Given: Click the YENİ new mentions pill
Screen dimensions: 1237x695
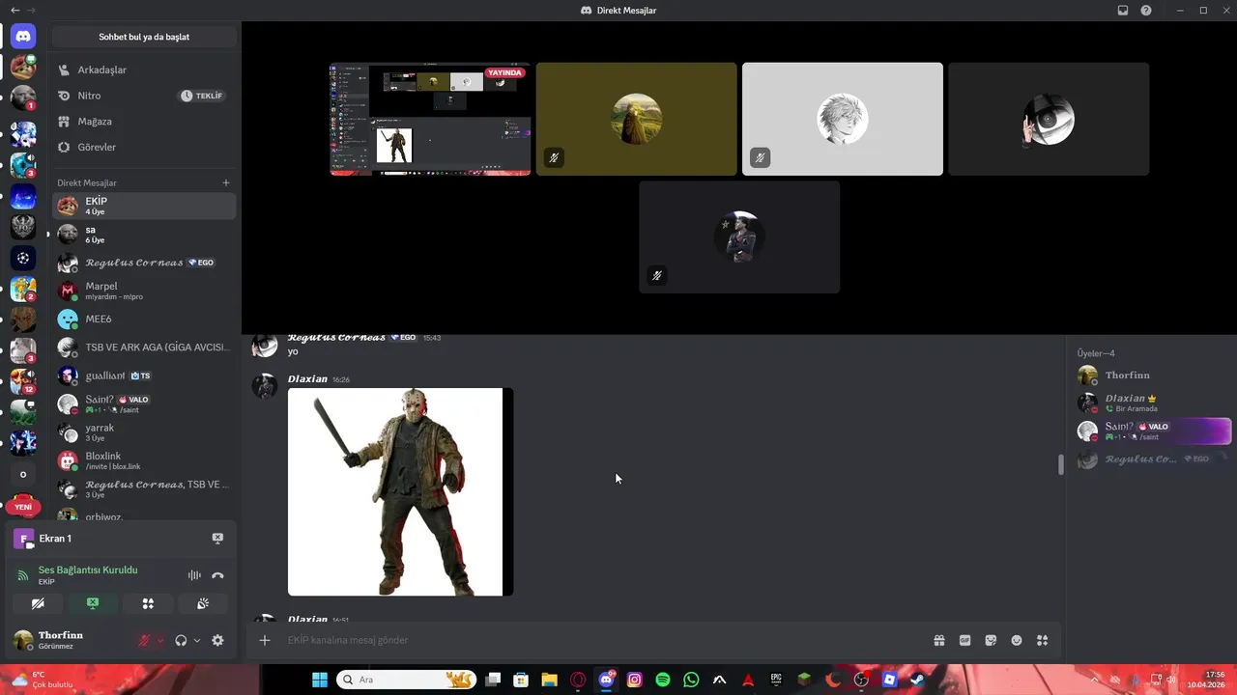Looking at the screenshot, I should click(23, 507).
